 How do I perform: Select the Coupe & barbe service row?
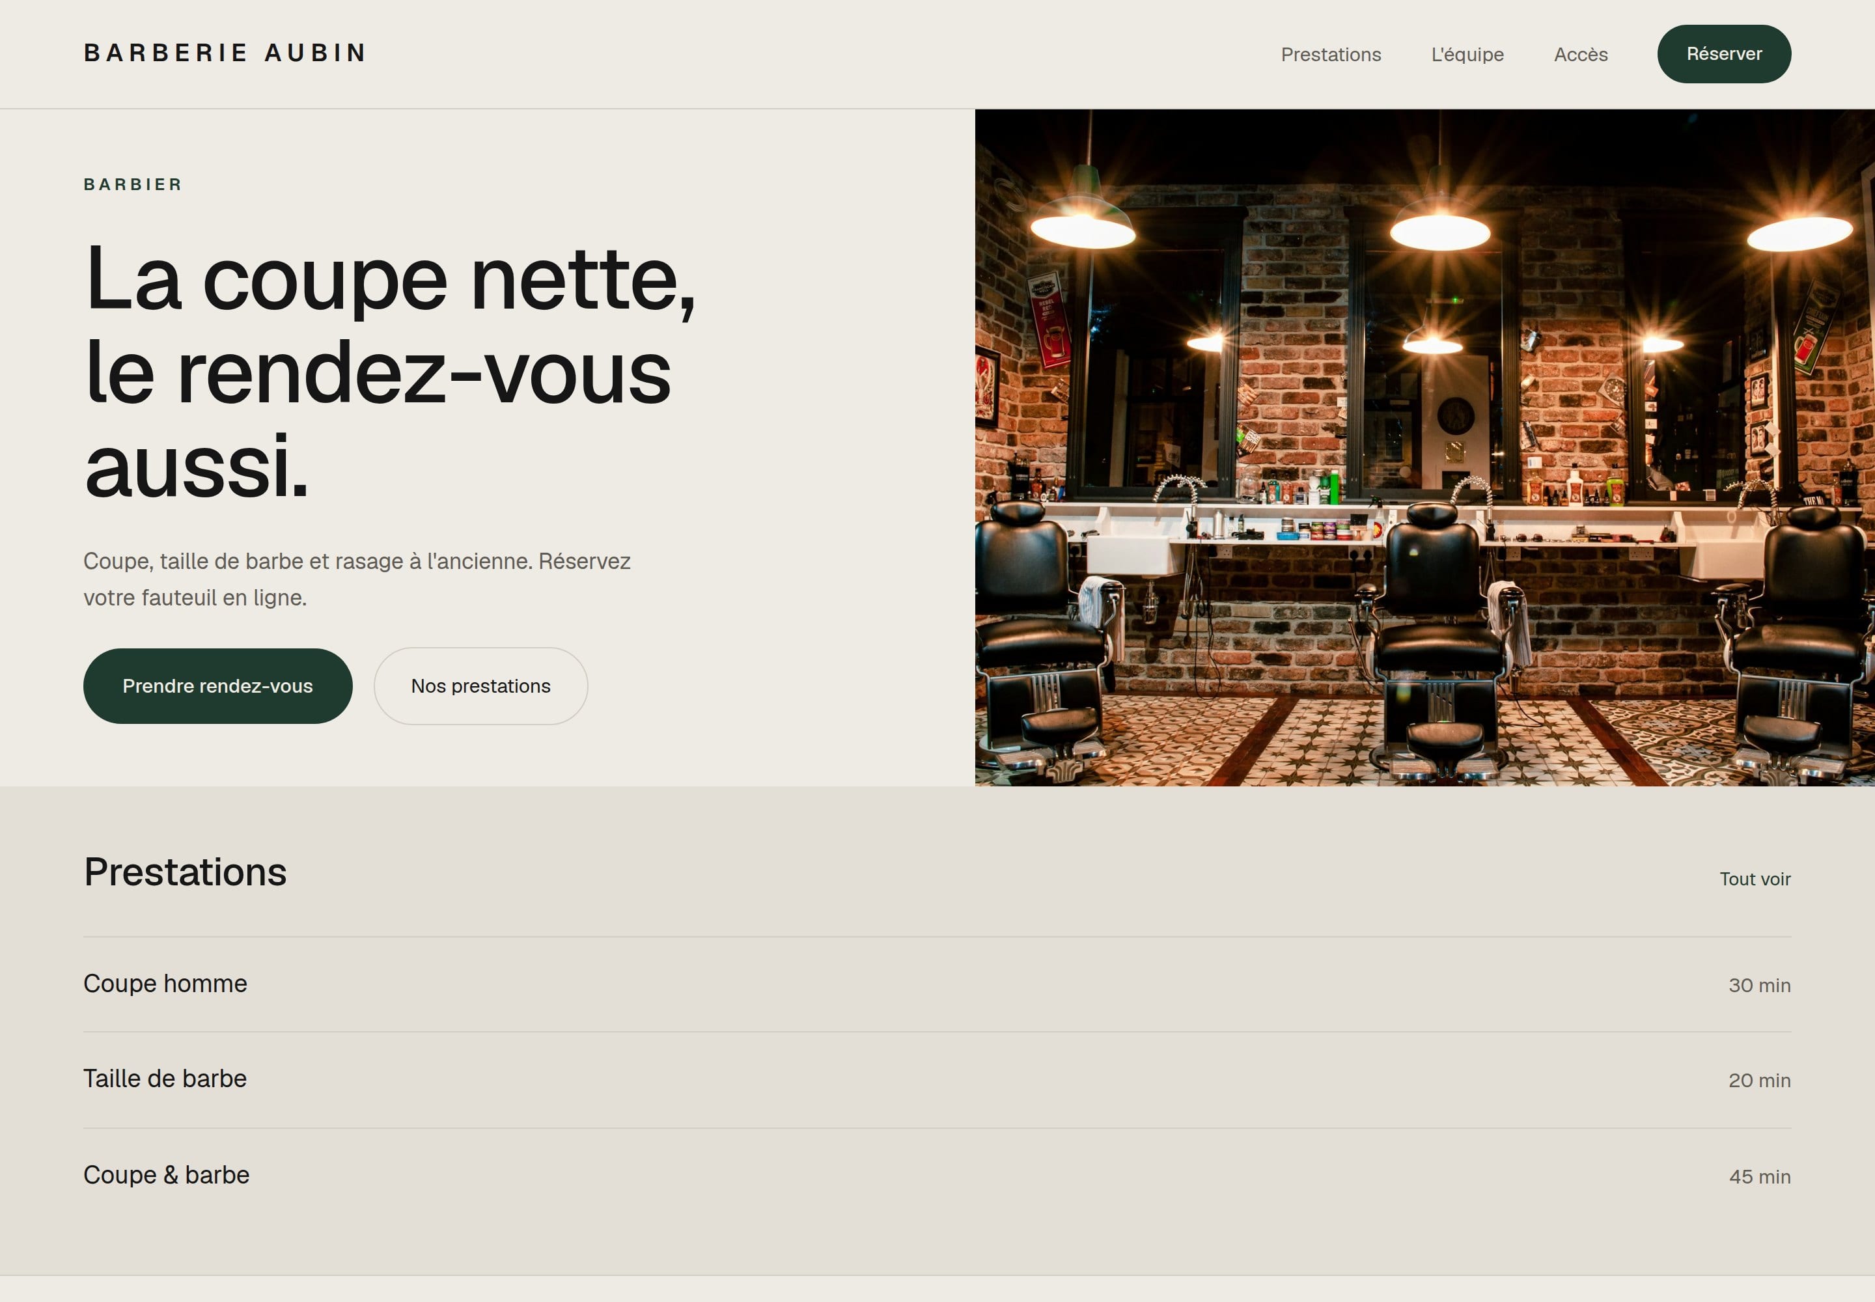(x=937, y=1176)
